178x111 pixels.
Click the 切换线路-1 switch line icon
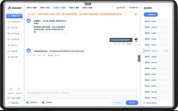point(11,89)
